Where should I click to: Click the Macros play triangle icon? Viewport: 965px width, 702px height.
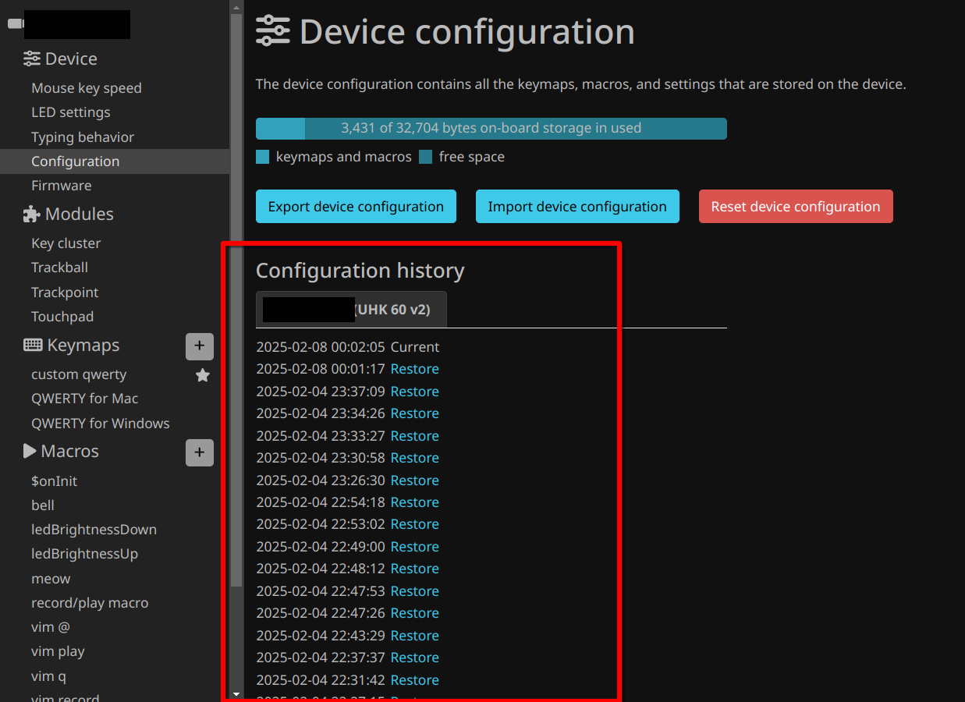pyautogui.click(x=30, y=451)
